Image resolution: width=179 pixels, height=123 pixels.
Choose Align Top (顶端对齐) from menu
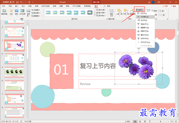click(145, 24)
